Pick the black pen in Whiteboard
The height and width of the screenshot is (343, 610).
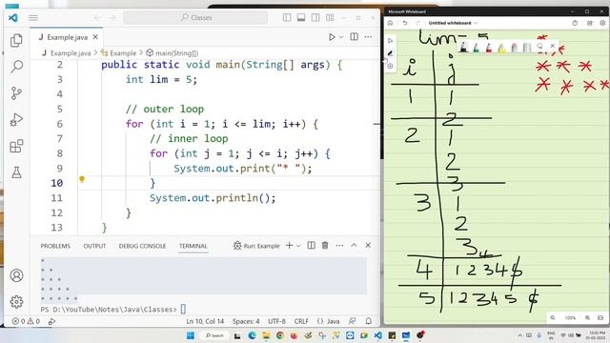click(463, 48)
